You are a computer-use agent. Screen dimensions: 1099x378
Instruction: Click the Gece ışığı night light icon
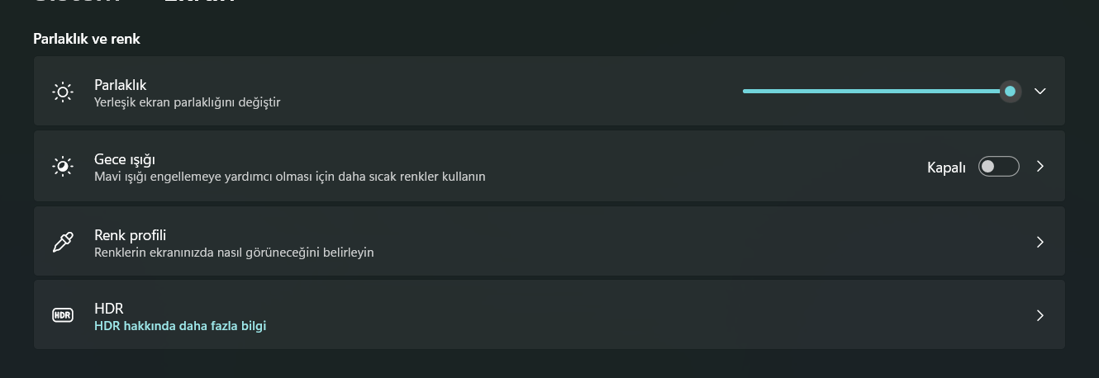coord(63,167)
